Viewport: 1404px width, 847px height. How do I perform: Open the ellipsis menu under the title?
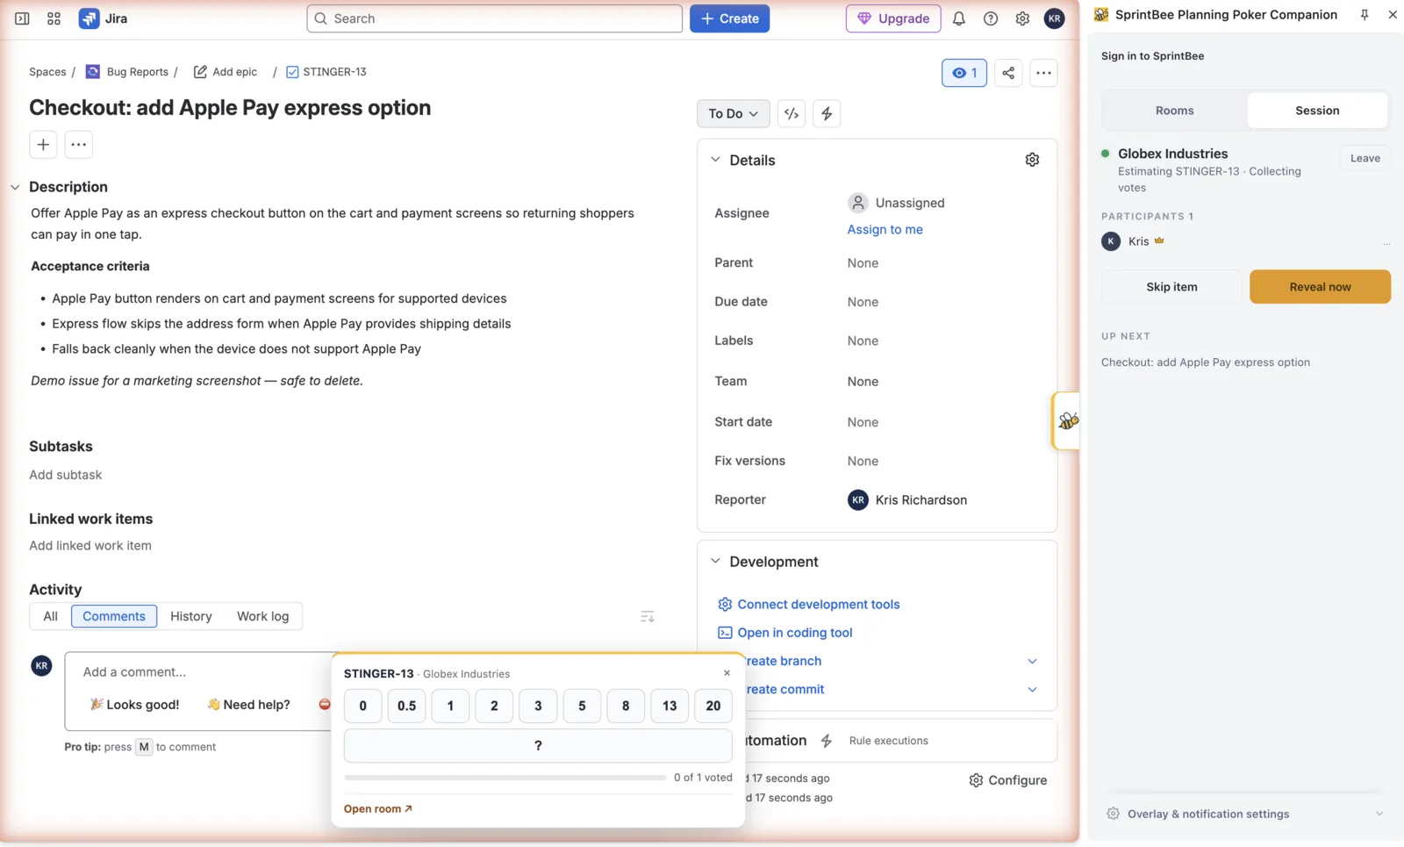click(x=78, y=145)
